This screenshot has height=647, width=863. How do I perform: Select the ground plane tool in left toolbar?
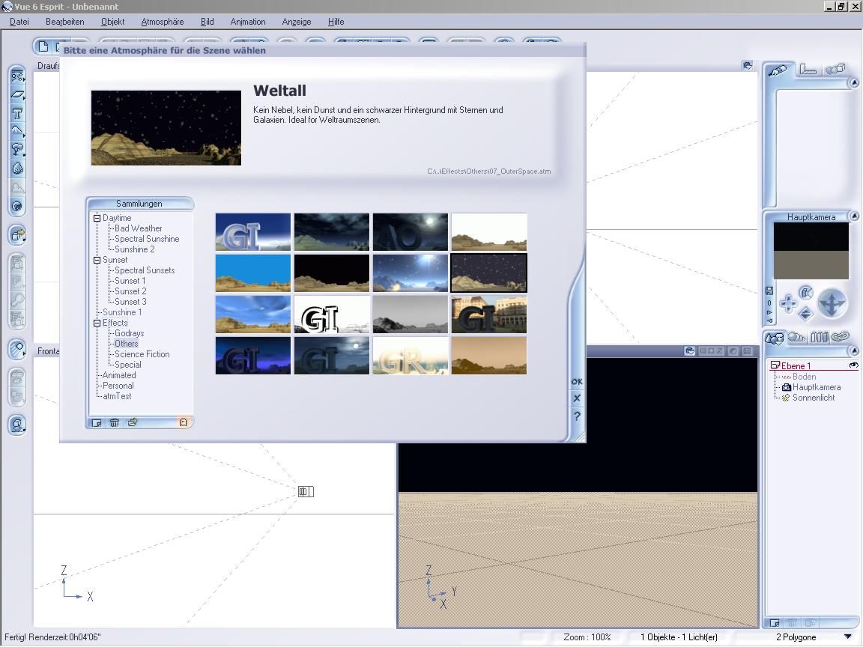(x=18, y=94)
